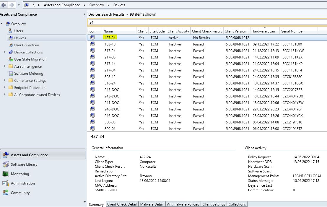Expand the Compliance Settings folder

point(5,80)
